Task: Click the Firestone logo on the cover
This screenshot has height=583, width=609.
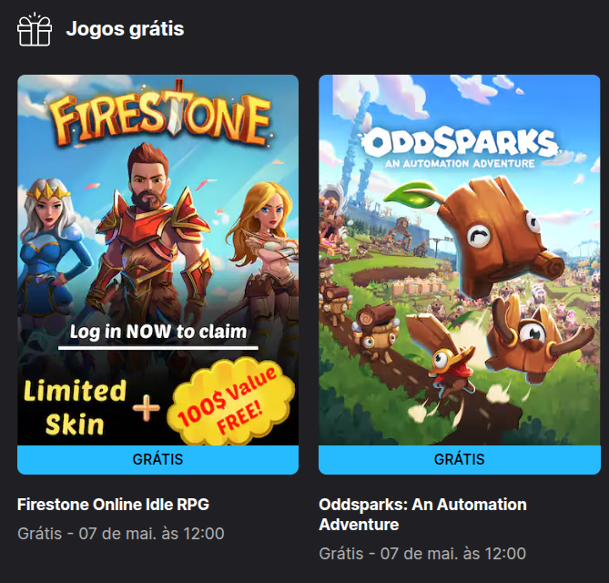Action: (x=161, y=113)
